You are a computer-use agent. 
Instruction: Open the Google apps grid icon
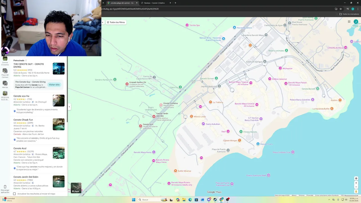pyautogui.click(x=349, y=22)
